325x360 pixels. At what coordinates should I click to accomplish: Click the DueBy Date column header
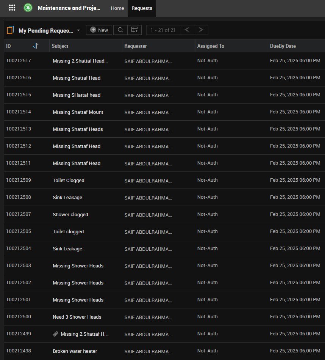(x=283, y=46)
